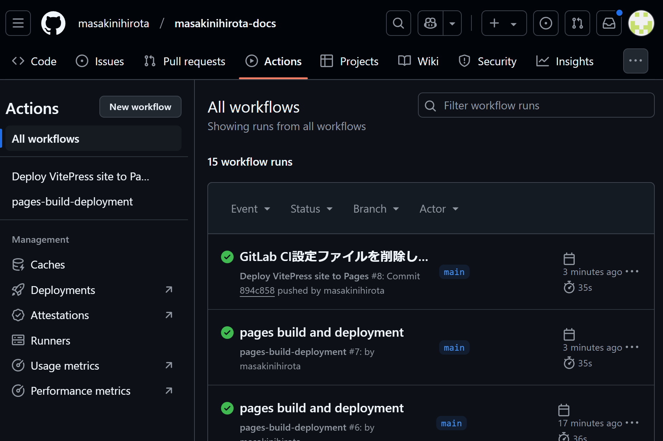Expand the Event filter dropdown
Viewport: 663px width, 441px height.
(250, 208)
